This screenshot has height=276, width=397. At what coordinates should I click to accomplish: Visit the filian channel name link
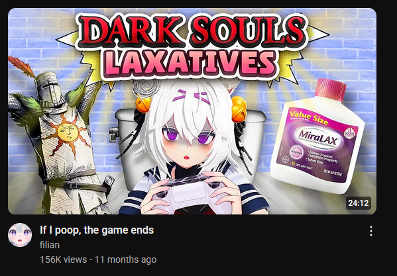click(x=50, y=245)
